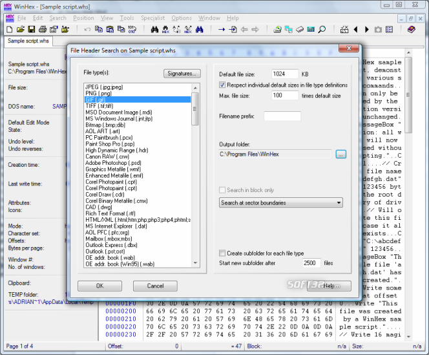Open the Position menu
This screenshot has width=429, height=355.
tap(83, 18)
